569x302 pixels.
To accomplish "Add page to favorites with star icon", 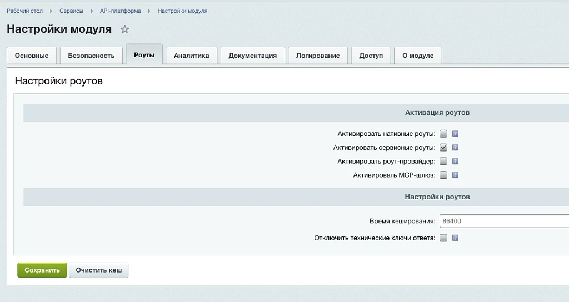I will [x=125, y=29].
